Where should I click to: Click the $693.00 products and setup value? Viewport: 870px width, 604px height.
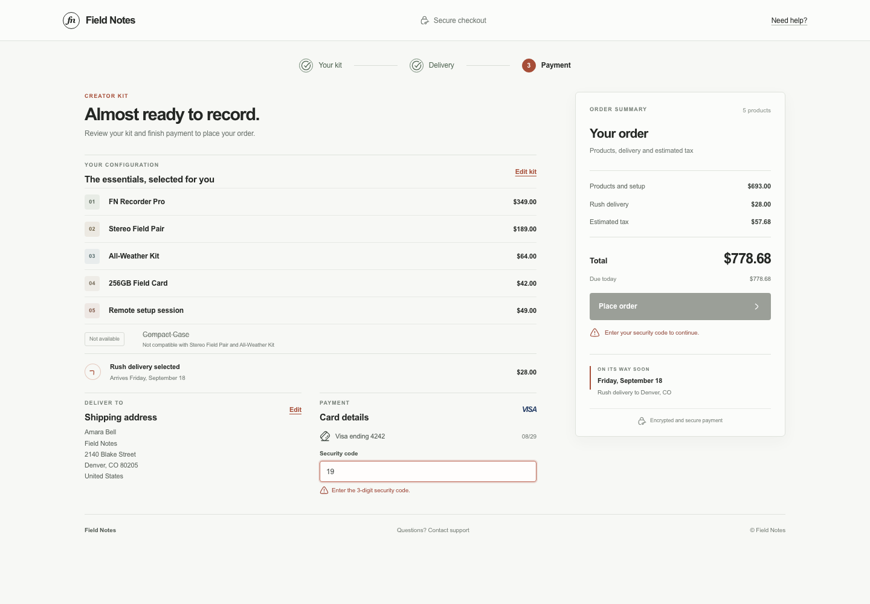[x=759, y=186]
